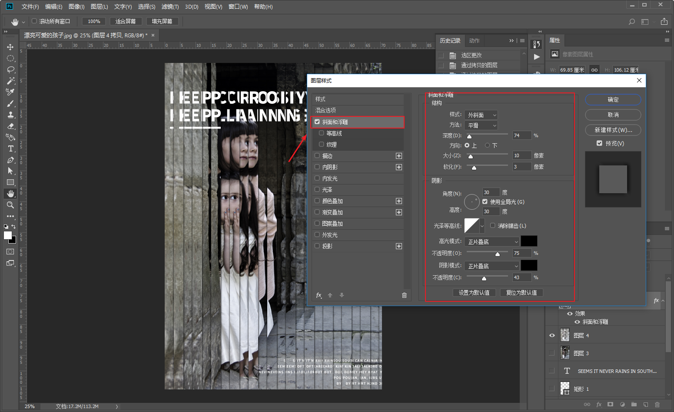Open the 文件(F) menu
Image resolution: width=674 pixels, height=412 pixels.
30,7
